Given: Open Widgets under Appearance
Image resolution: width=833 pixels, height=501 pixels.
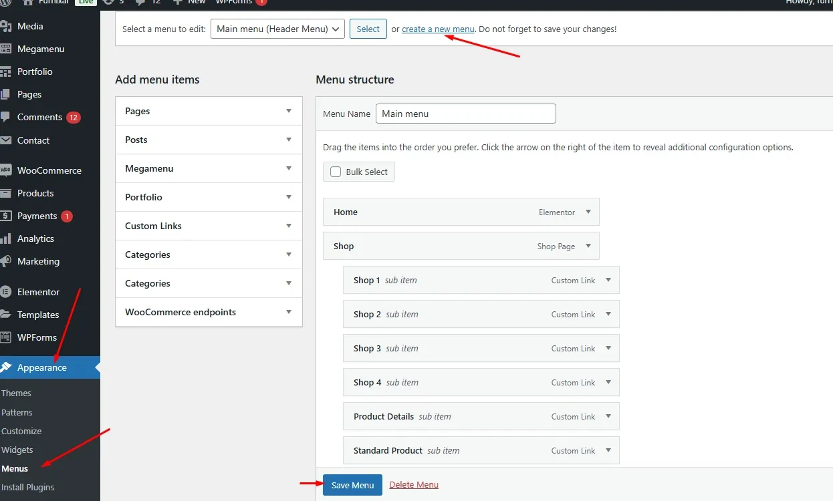Looking at the screenshot, I should click(x=17, y=450).
